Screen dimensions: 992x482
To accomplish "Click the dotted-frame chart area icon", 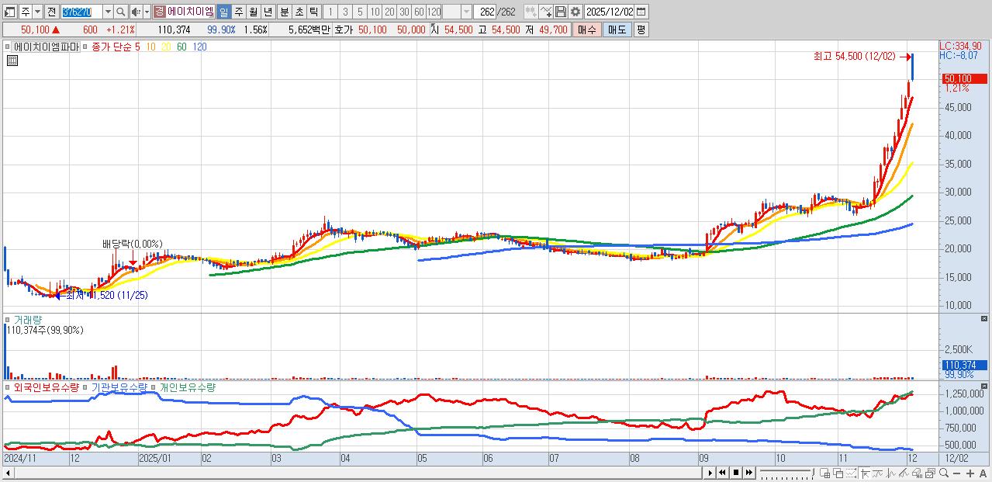I will (851, 473).
